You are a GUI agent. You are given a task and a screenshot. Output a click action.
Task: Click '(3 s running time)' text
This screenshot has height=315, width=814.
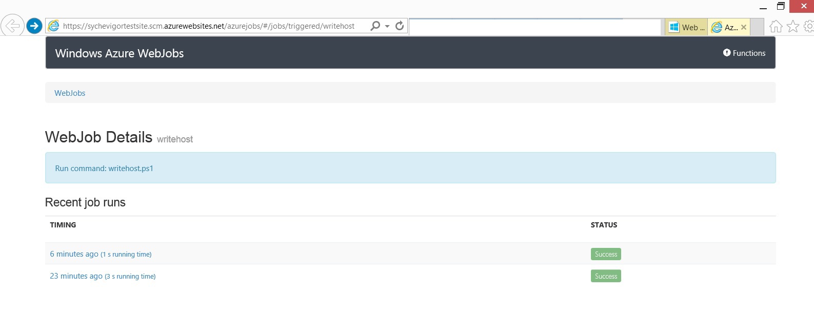pos(130,277)
